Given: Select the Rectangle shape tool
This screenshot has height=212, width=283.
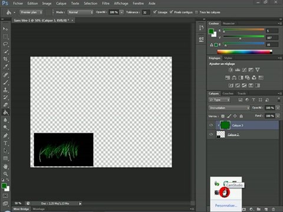Looking at the screenshot, I should [x=5, y=158].
